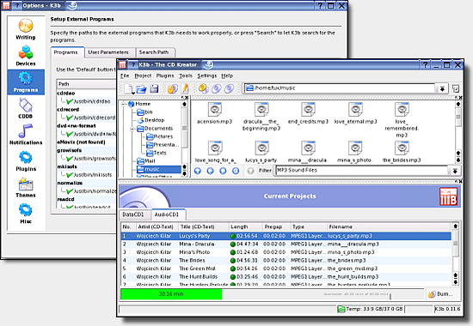Select love_eternal.mp3 file icon
The height and width of the screenshot is (326, 473).
[356, 109]
